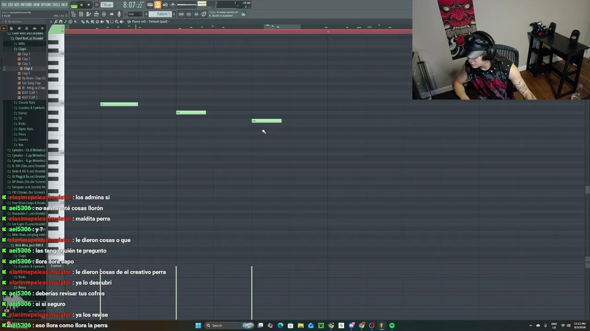Toggle the piano roll magnet snap icon
Image resolution: width=590 pixels, height=331 pixels.
tap(61, 22)
